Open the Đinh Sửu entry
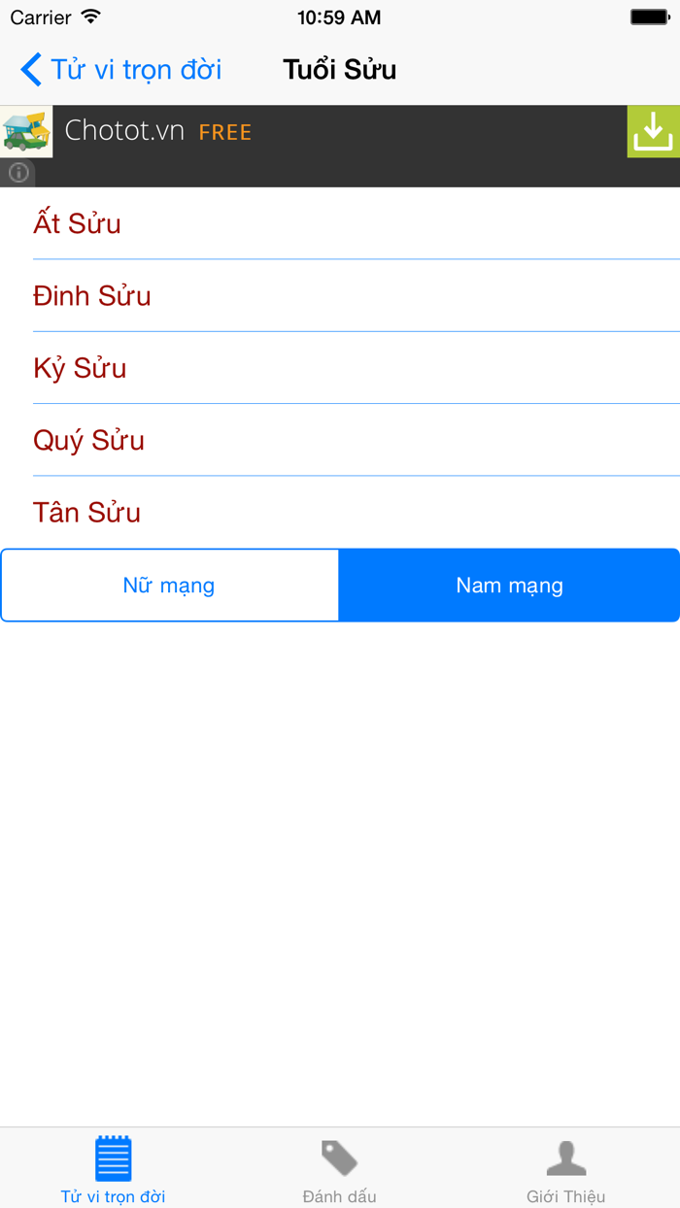This screenshot has height=1208, width=680. tap(92, 295)
